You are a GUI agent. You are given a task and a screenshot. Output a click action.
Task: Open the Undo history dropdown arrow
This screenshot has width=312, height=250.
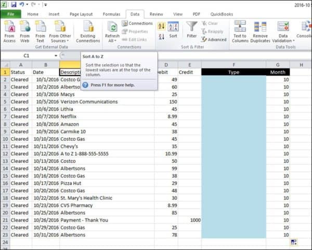(27, 4)
